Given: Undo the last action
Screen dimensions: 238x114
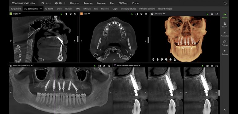Looking at the screenshot, I should pos(46,3).
